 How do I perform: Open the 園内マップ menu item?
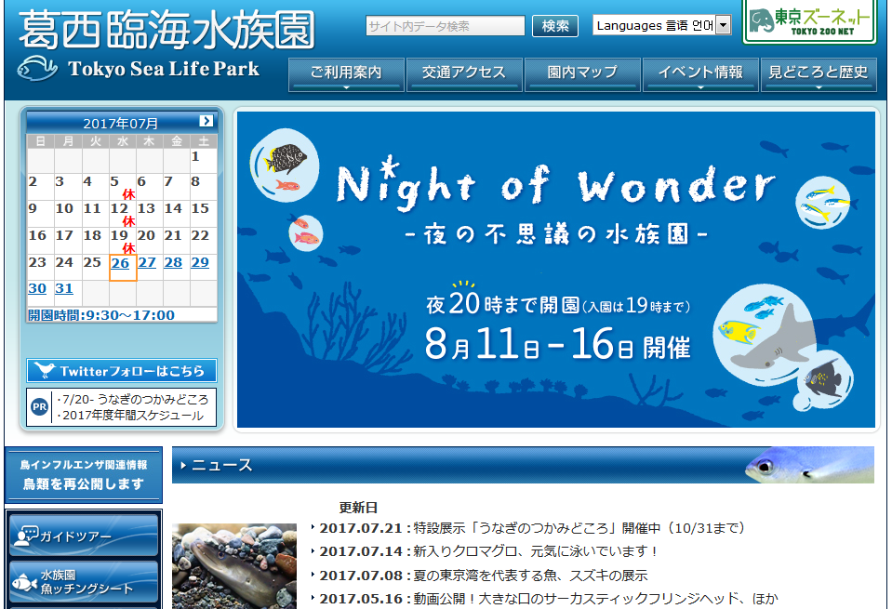coord(582,74)
